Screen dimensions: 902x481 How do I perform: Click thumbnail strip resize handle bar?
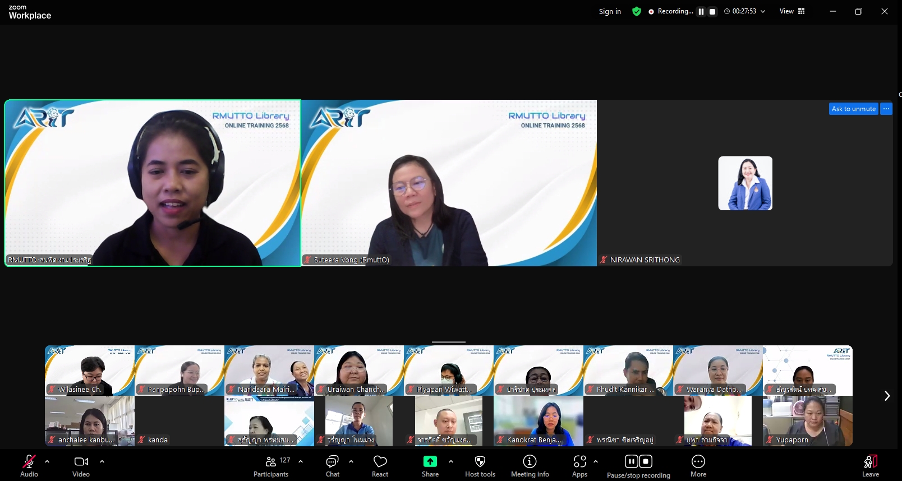pyautogui.click(x=449, y=342)
